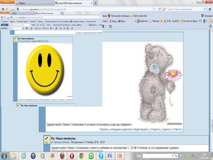Bookmark the page with the star icon
This screenshot has height=160, width=213.
(154, 9)
